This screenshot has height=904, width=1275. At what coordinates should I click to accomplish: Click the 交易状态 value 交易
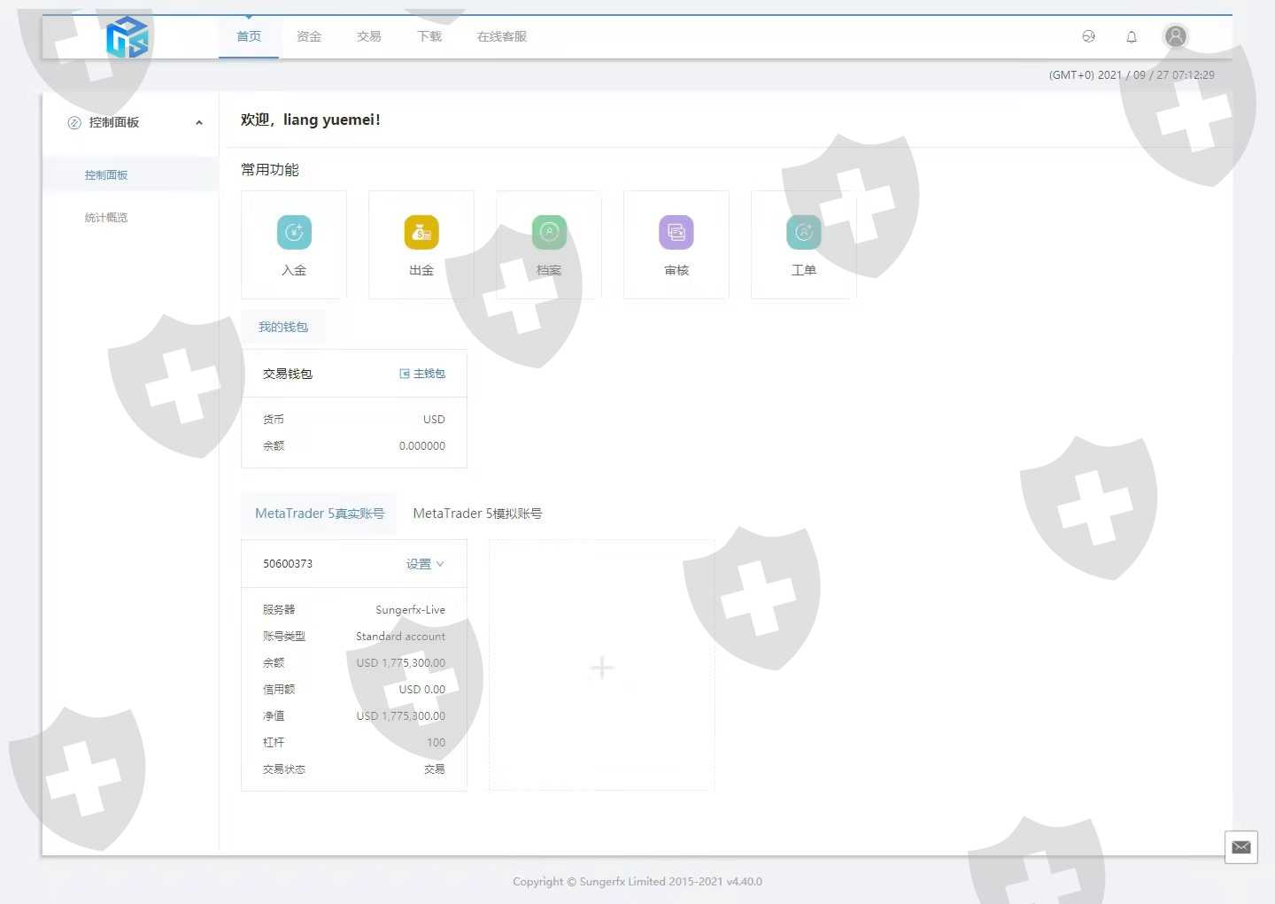tap(435, 769)
